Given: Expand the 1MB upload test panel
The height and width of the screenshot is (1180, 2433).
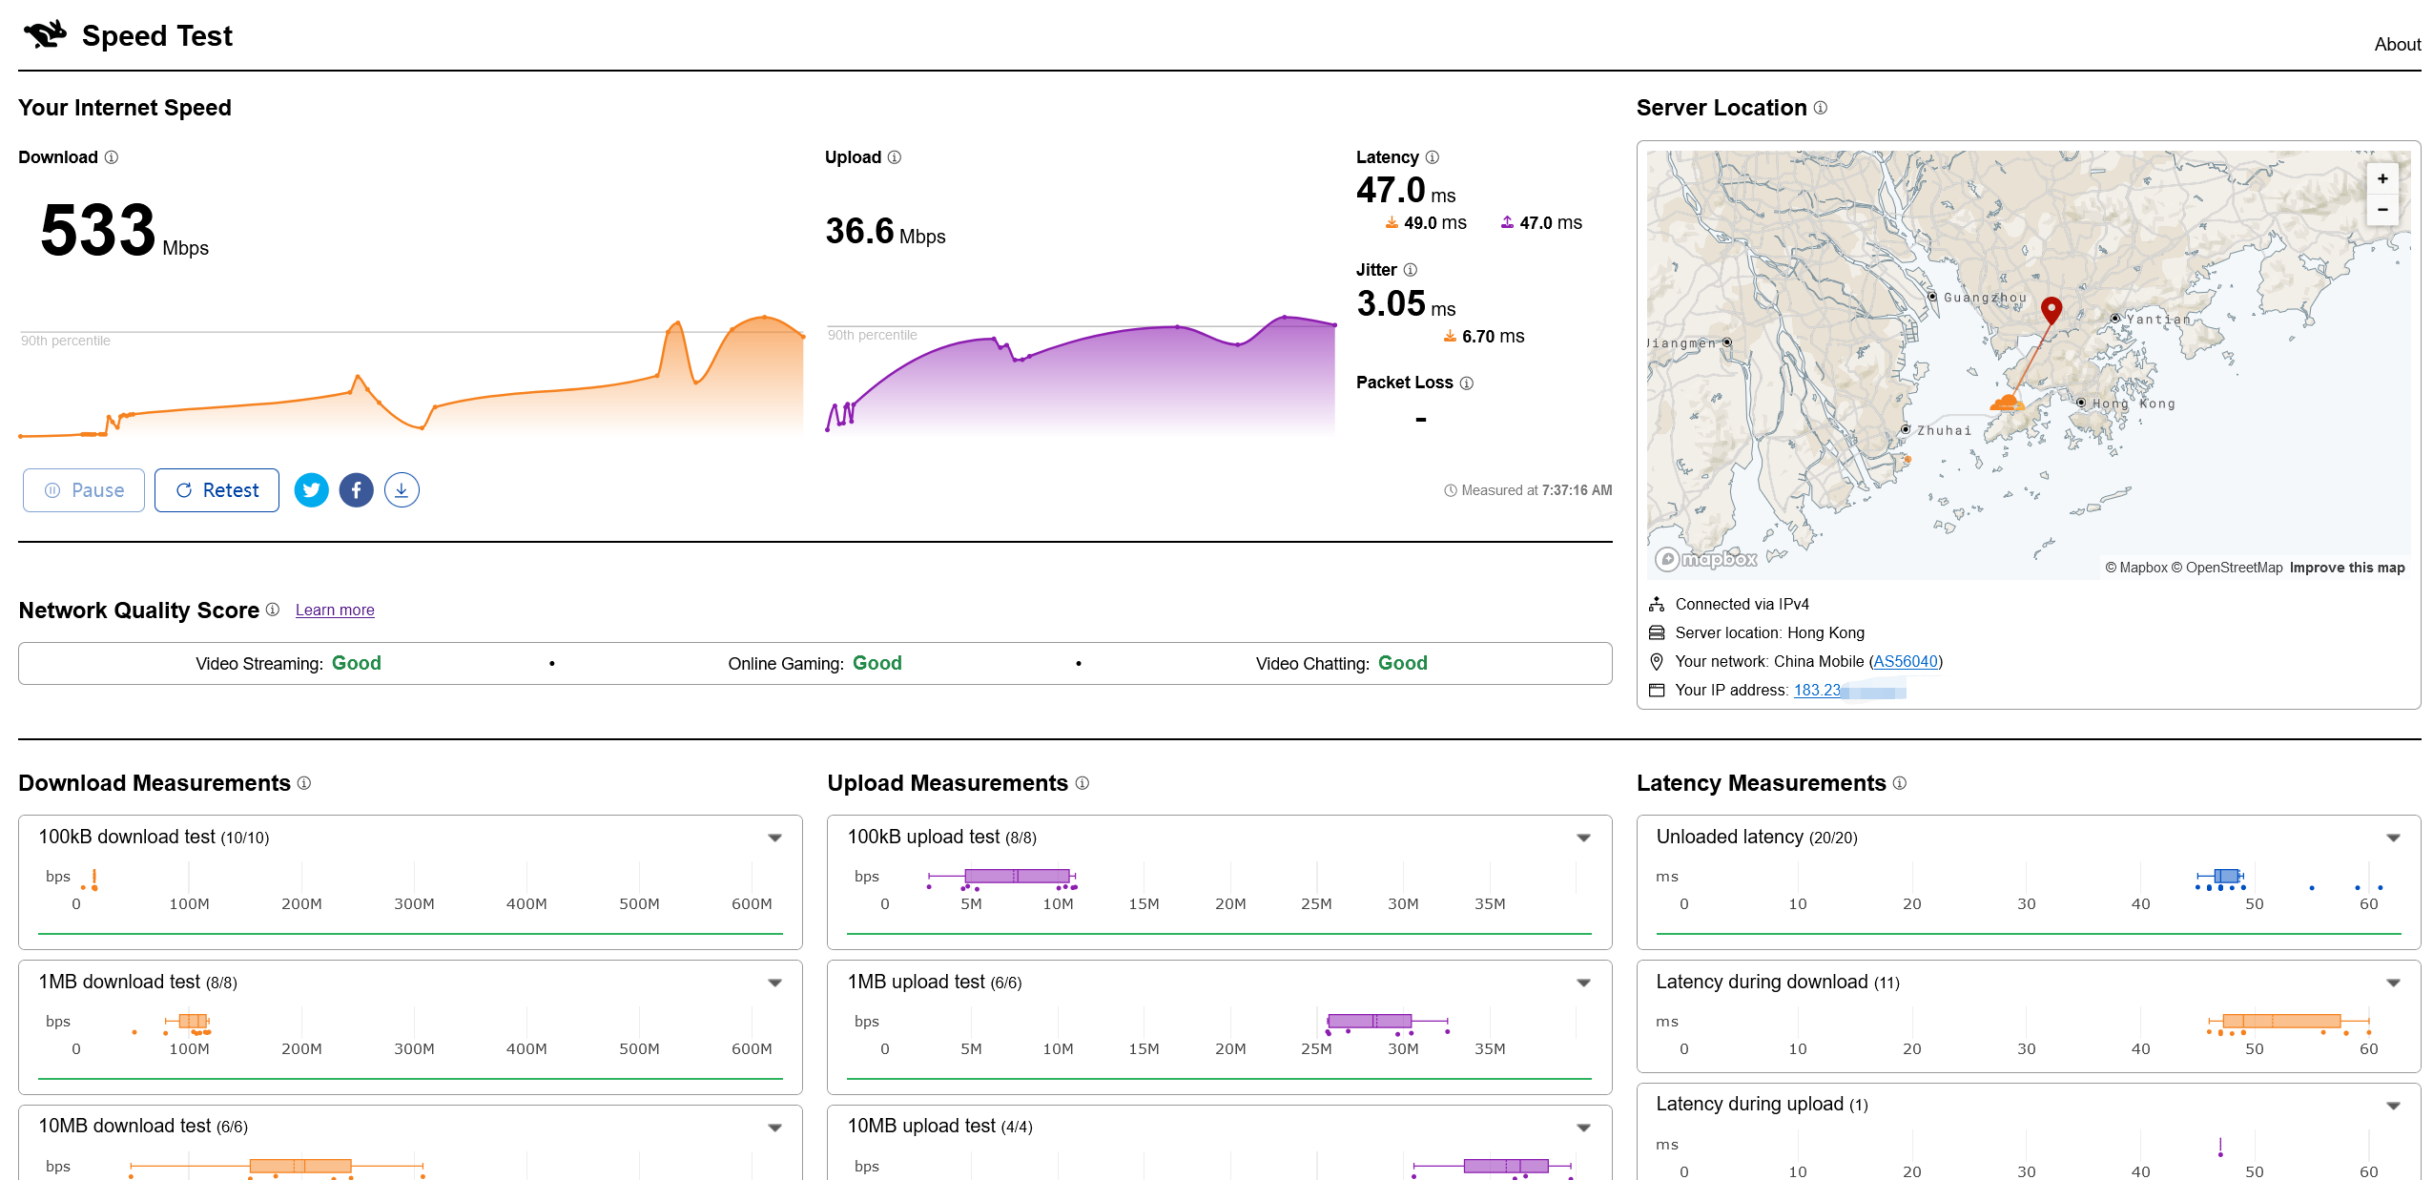Looking at the screenshot, I should click(x=1583, y=983).
